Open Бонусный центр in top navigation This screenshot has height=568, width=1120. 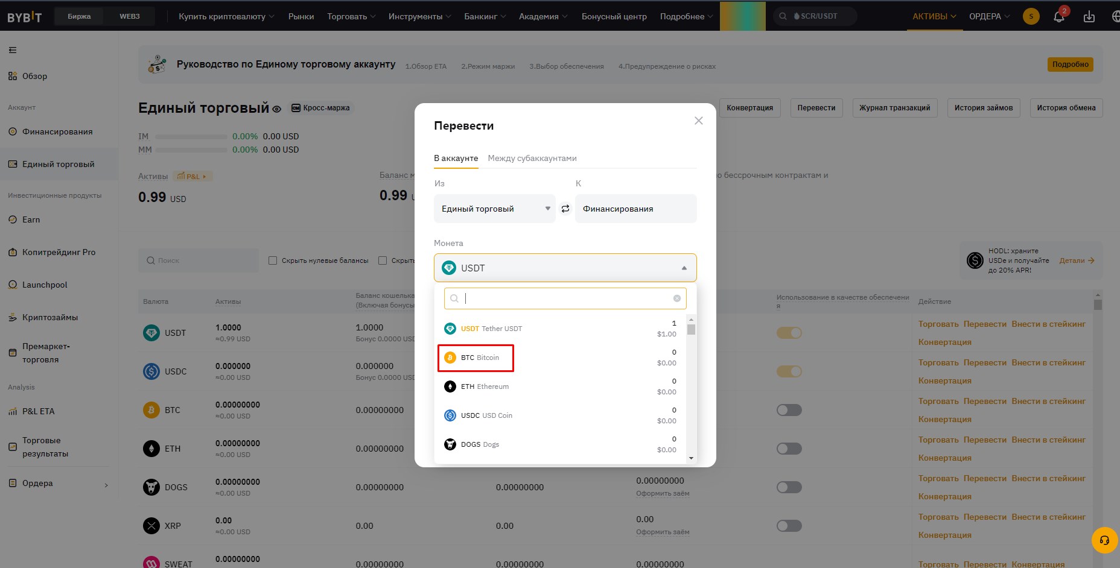point(614,16)
